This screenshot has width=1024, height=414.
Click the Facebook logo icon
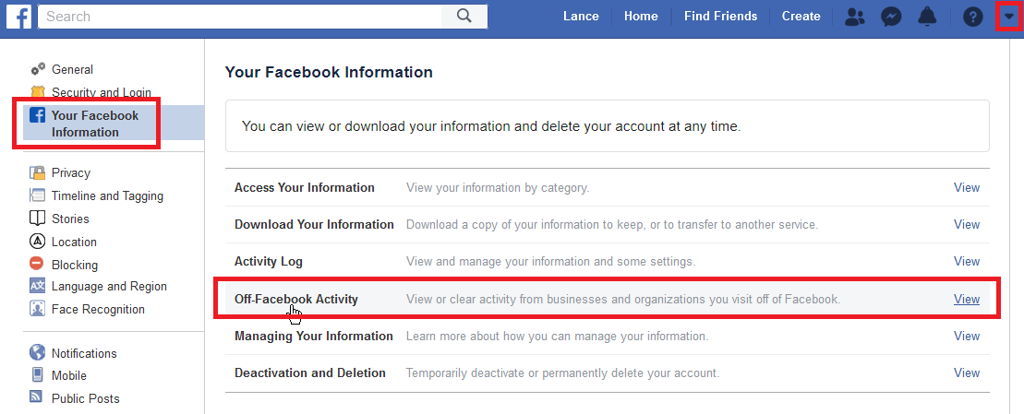18,16
